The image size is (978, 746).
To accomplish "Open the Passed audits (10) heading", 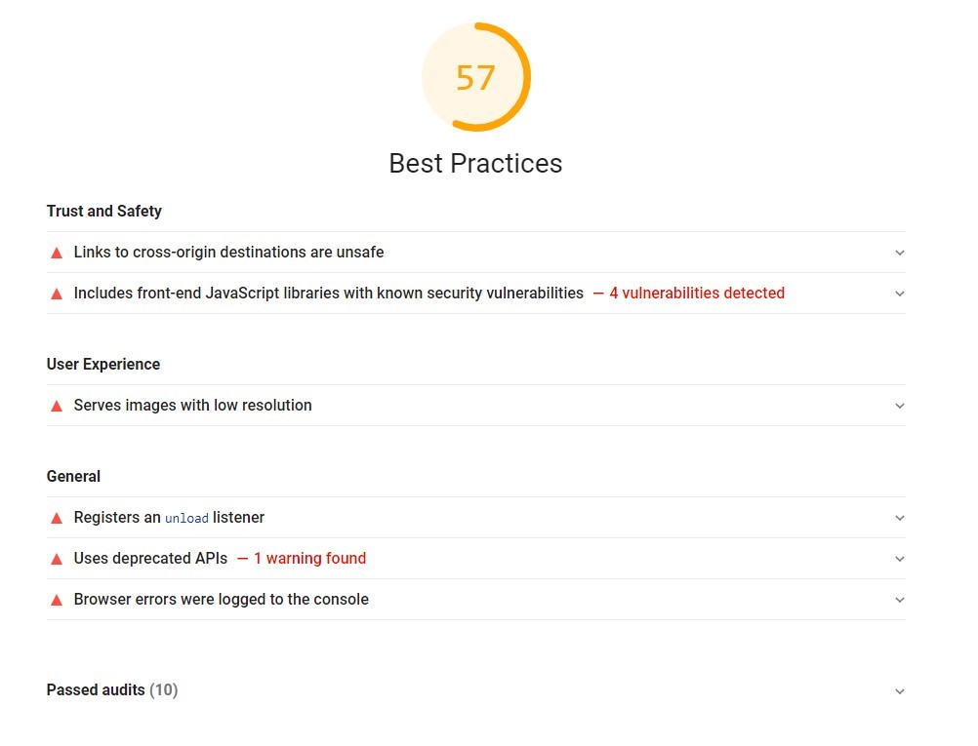I will (x=112, y=689).
